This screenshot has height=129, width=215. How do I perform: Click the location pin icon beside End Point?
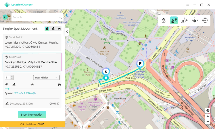[x=7, y=57]
